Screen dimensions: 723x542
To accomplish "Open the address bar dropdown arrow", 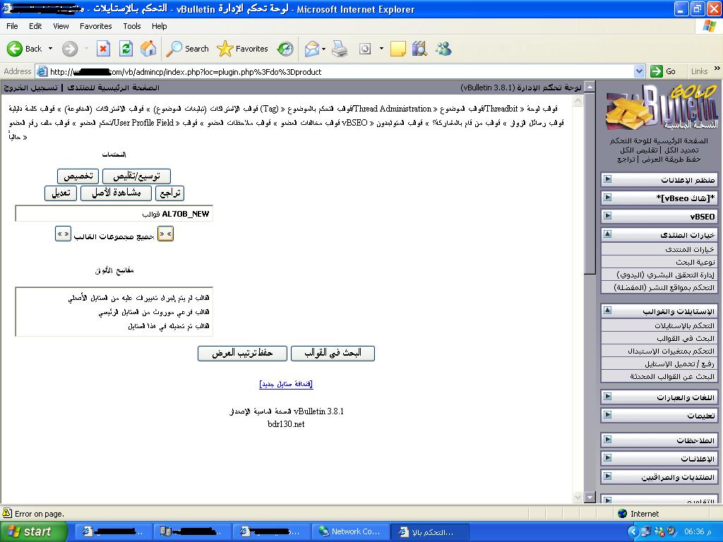I will click(x=639, y=71).
